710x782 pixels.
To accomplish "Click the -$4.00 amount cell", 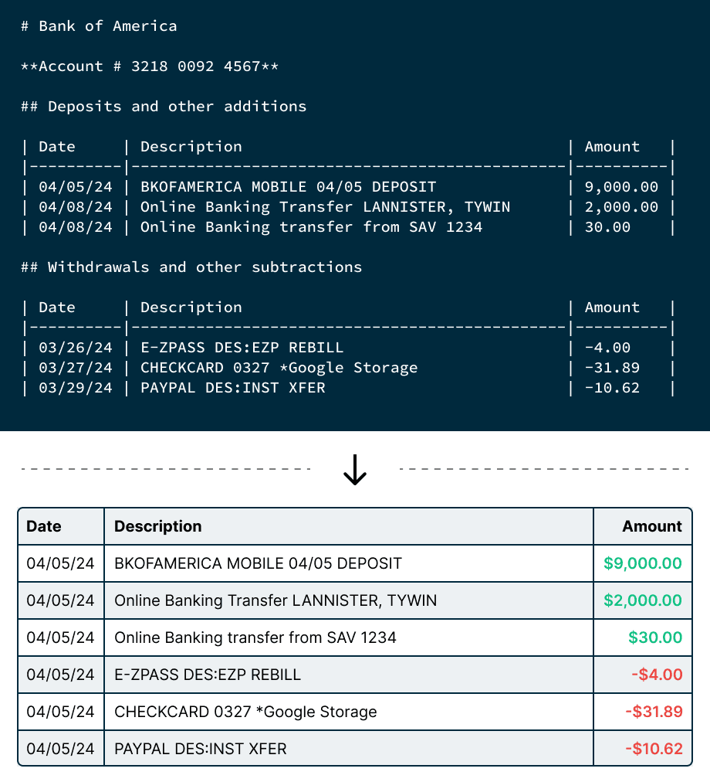I will pos(655,675).
